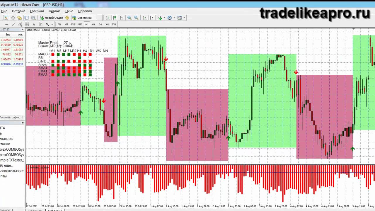Image resolution: width=375 pixels, height=211 pixels.
Task: Expand the '26 еще...' navigator entry
Action: click(7, 166)
